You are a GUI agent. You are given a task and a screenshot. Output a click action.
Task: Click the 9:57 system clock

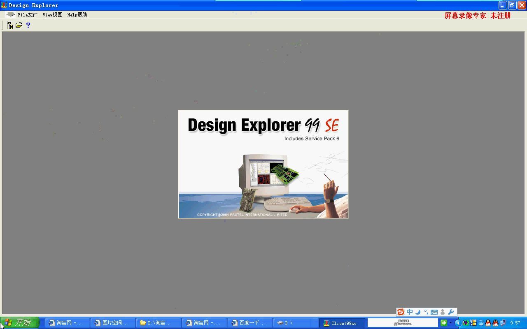tap(515, 323)
